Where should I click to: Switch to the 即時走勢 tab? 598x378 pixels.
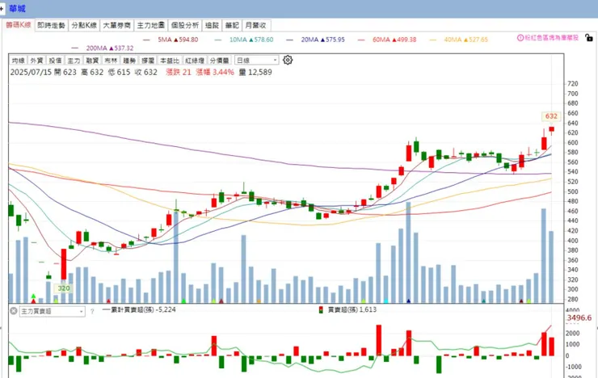pos(51,25)
